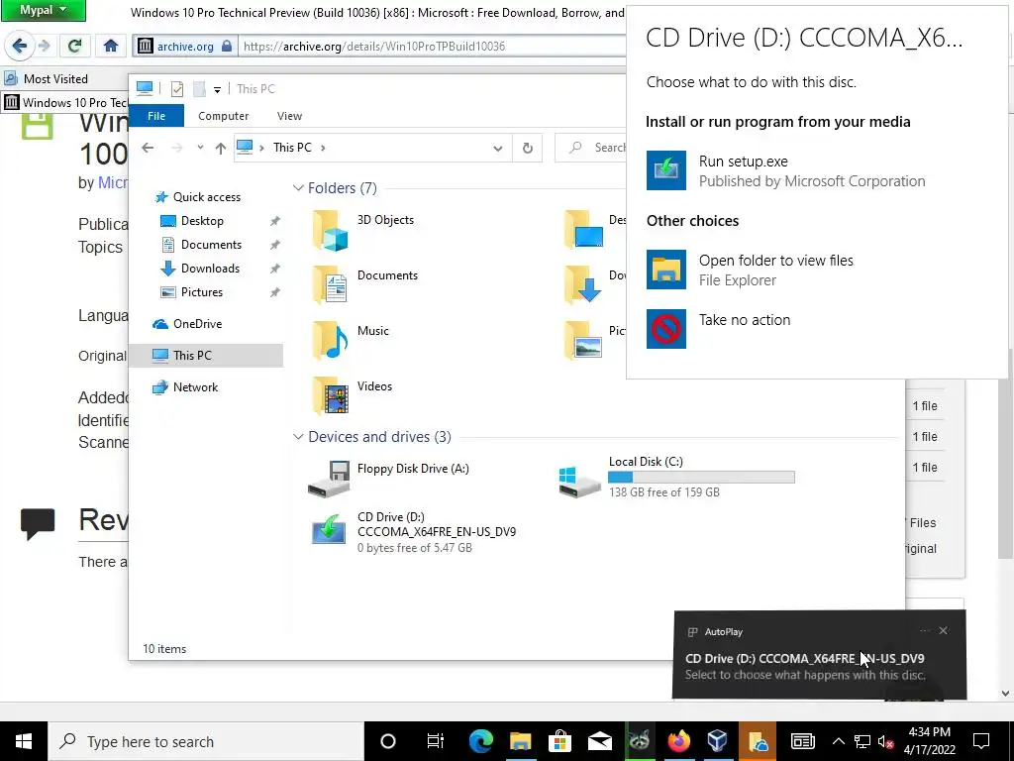This screenshot has width=1014, height=761.
Task: Open Firefox from taskbar
Action: [x=678, y=741]
